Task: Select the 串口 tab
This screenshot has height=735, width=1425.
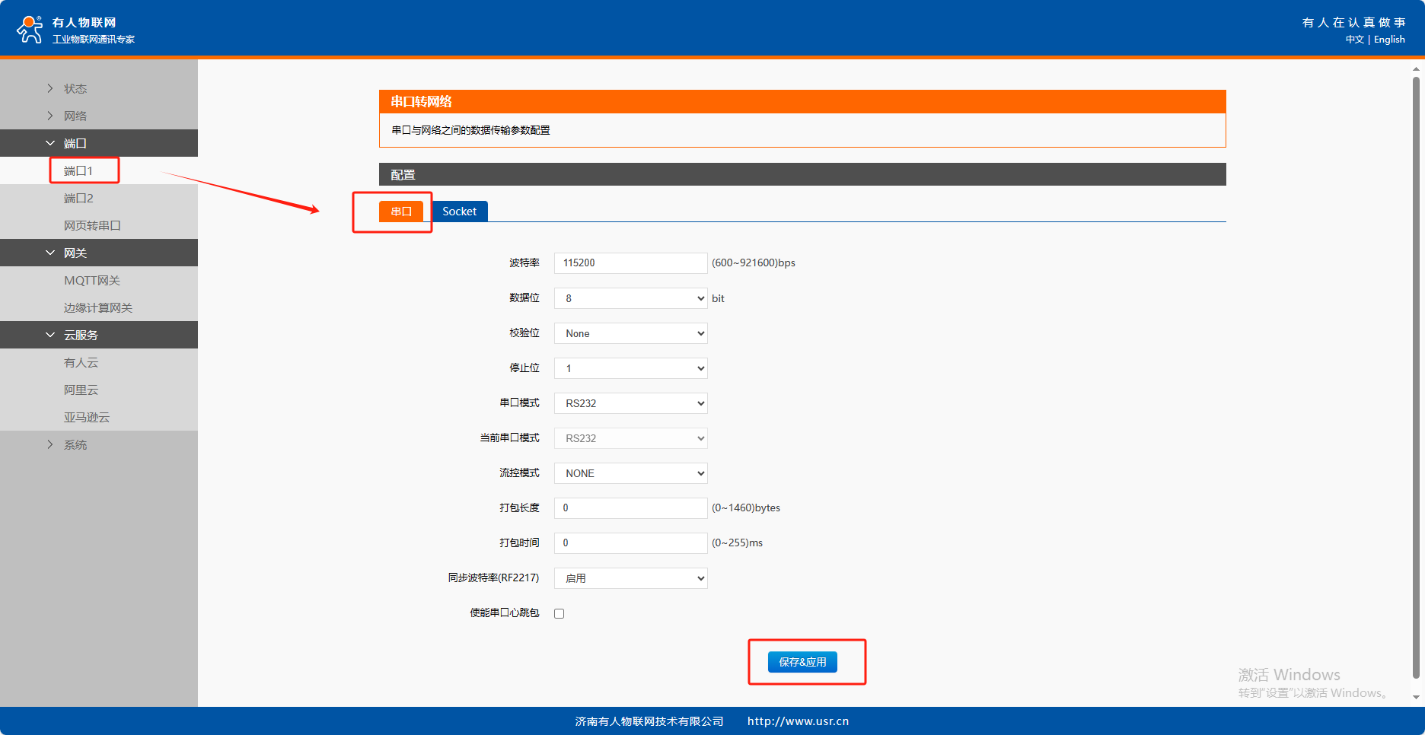Action: tap(401, 212)
